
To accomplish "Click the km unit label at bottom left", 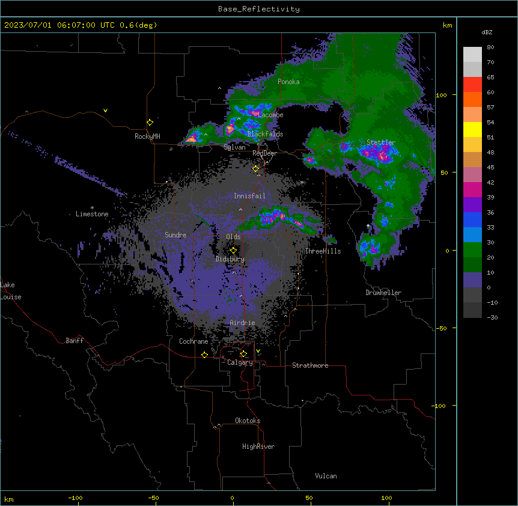I will point(9,499).
